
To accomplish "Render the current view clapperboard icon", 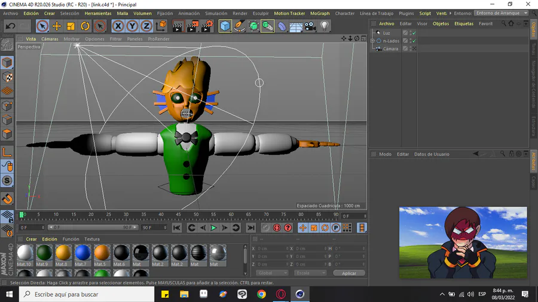I will [178, 26].
